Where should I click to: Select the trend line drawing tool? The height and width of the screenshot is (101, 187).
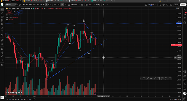(x=2, y=13)
